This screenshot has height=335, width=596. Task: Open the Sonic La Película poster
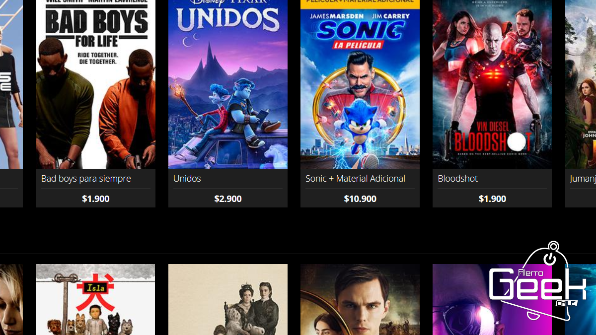click(360, 84)
